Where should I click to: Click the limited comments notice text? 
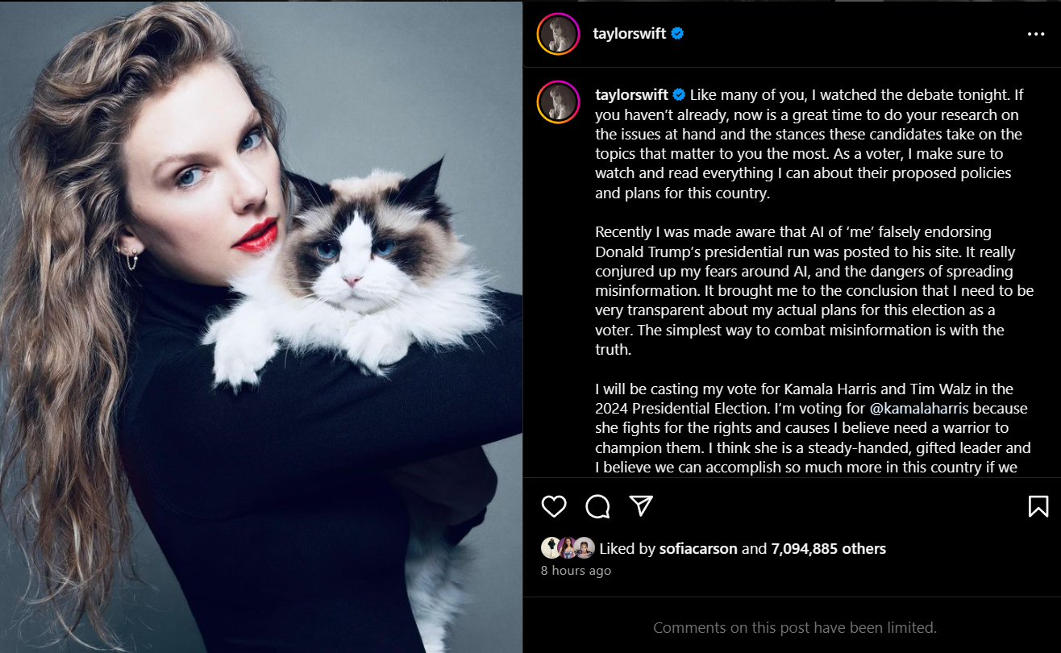click(795, 627)
